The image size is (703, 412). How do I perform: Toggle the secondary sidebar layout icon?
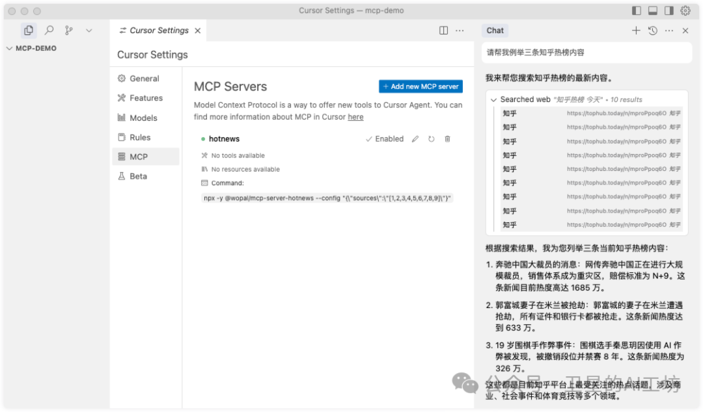pyautogui.click(x=669, y=10)
